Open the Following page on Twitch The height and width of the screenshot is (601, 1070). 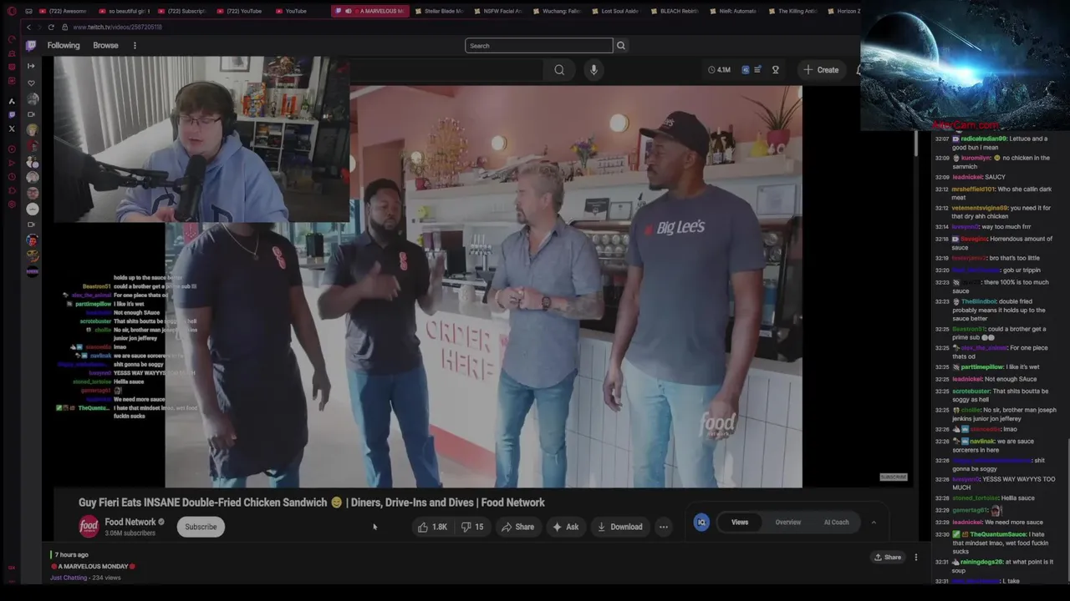(x=64, y=45)
